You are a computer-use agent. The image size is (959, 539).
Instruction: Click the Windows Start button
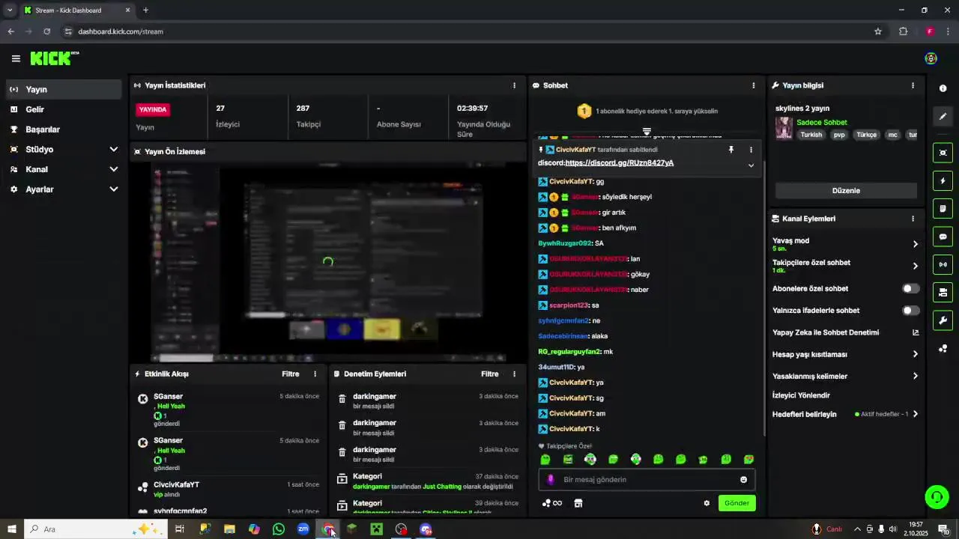click(11, 529)
